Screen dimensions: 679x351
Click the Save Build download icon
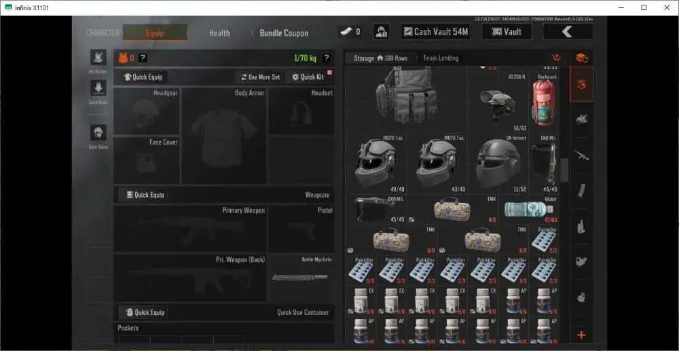[98, 88]
